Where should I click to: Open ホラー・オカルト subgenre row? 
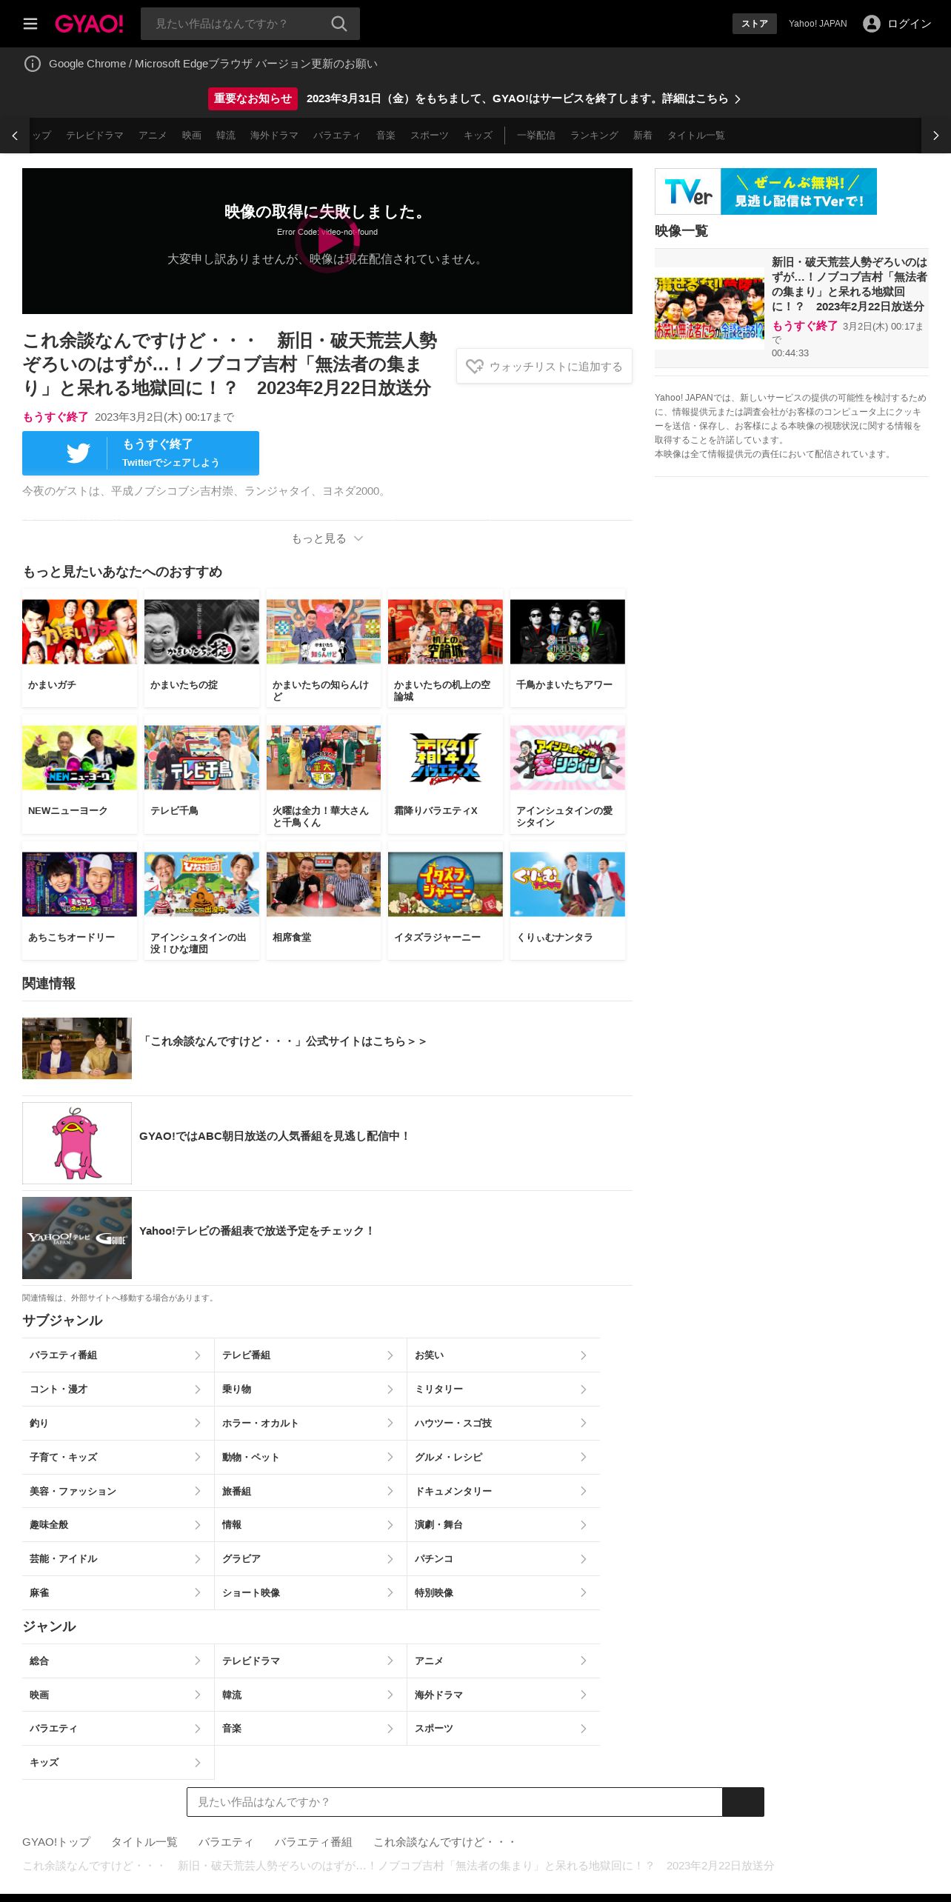[310, 1424]
